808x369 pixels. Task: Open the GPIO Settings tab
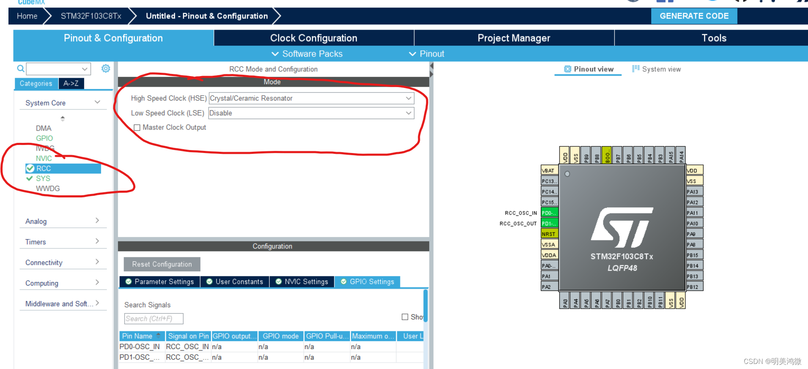[367, 282]
